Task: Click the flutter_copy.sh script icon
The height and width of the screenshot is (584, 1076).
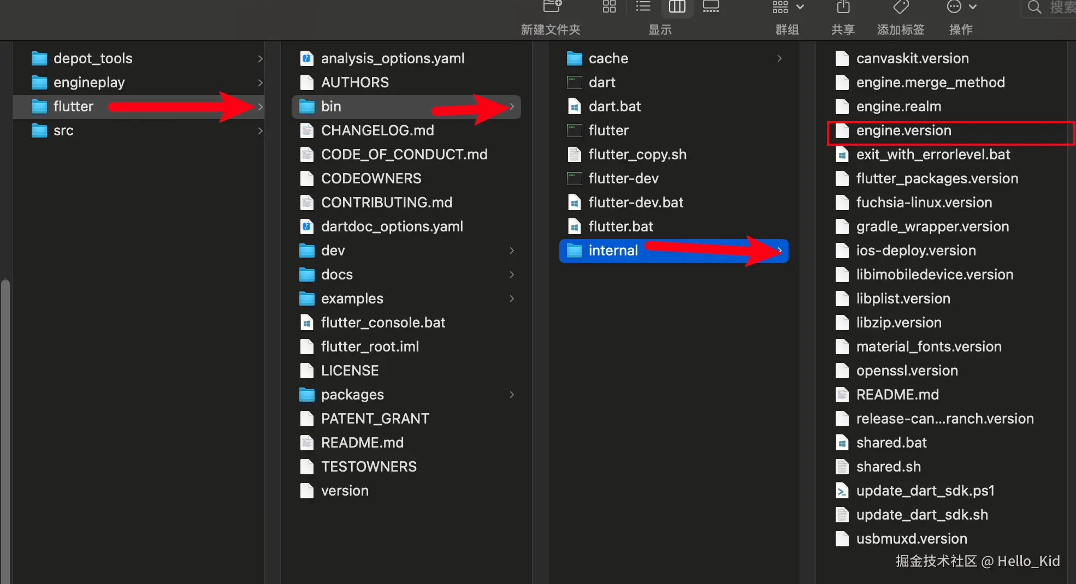Action: point(575,154)
